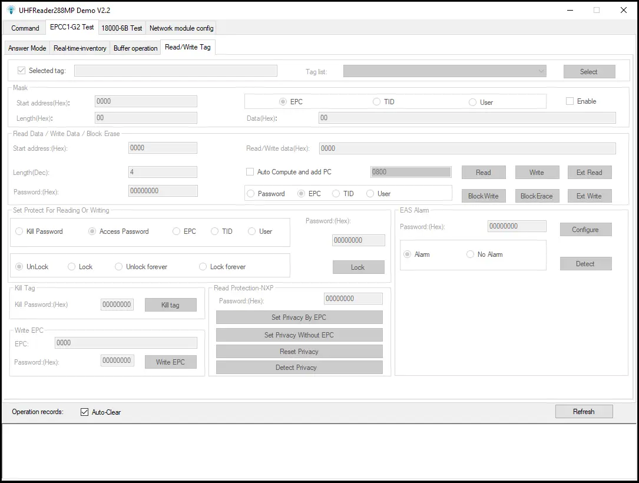
Task: Open the 18000-6B Test tab
Action: coord(122,28)
